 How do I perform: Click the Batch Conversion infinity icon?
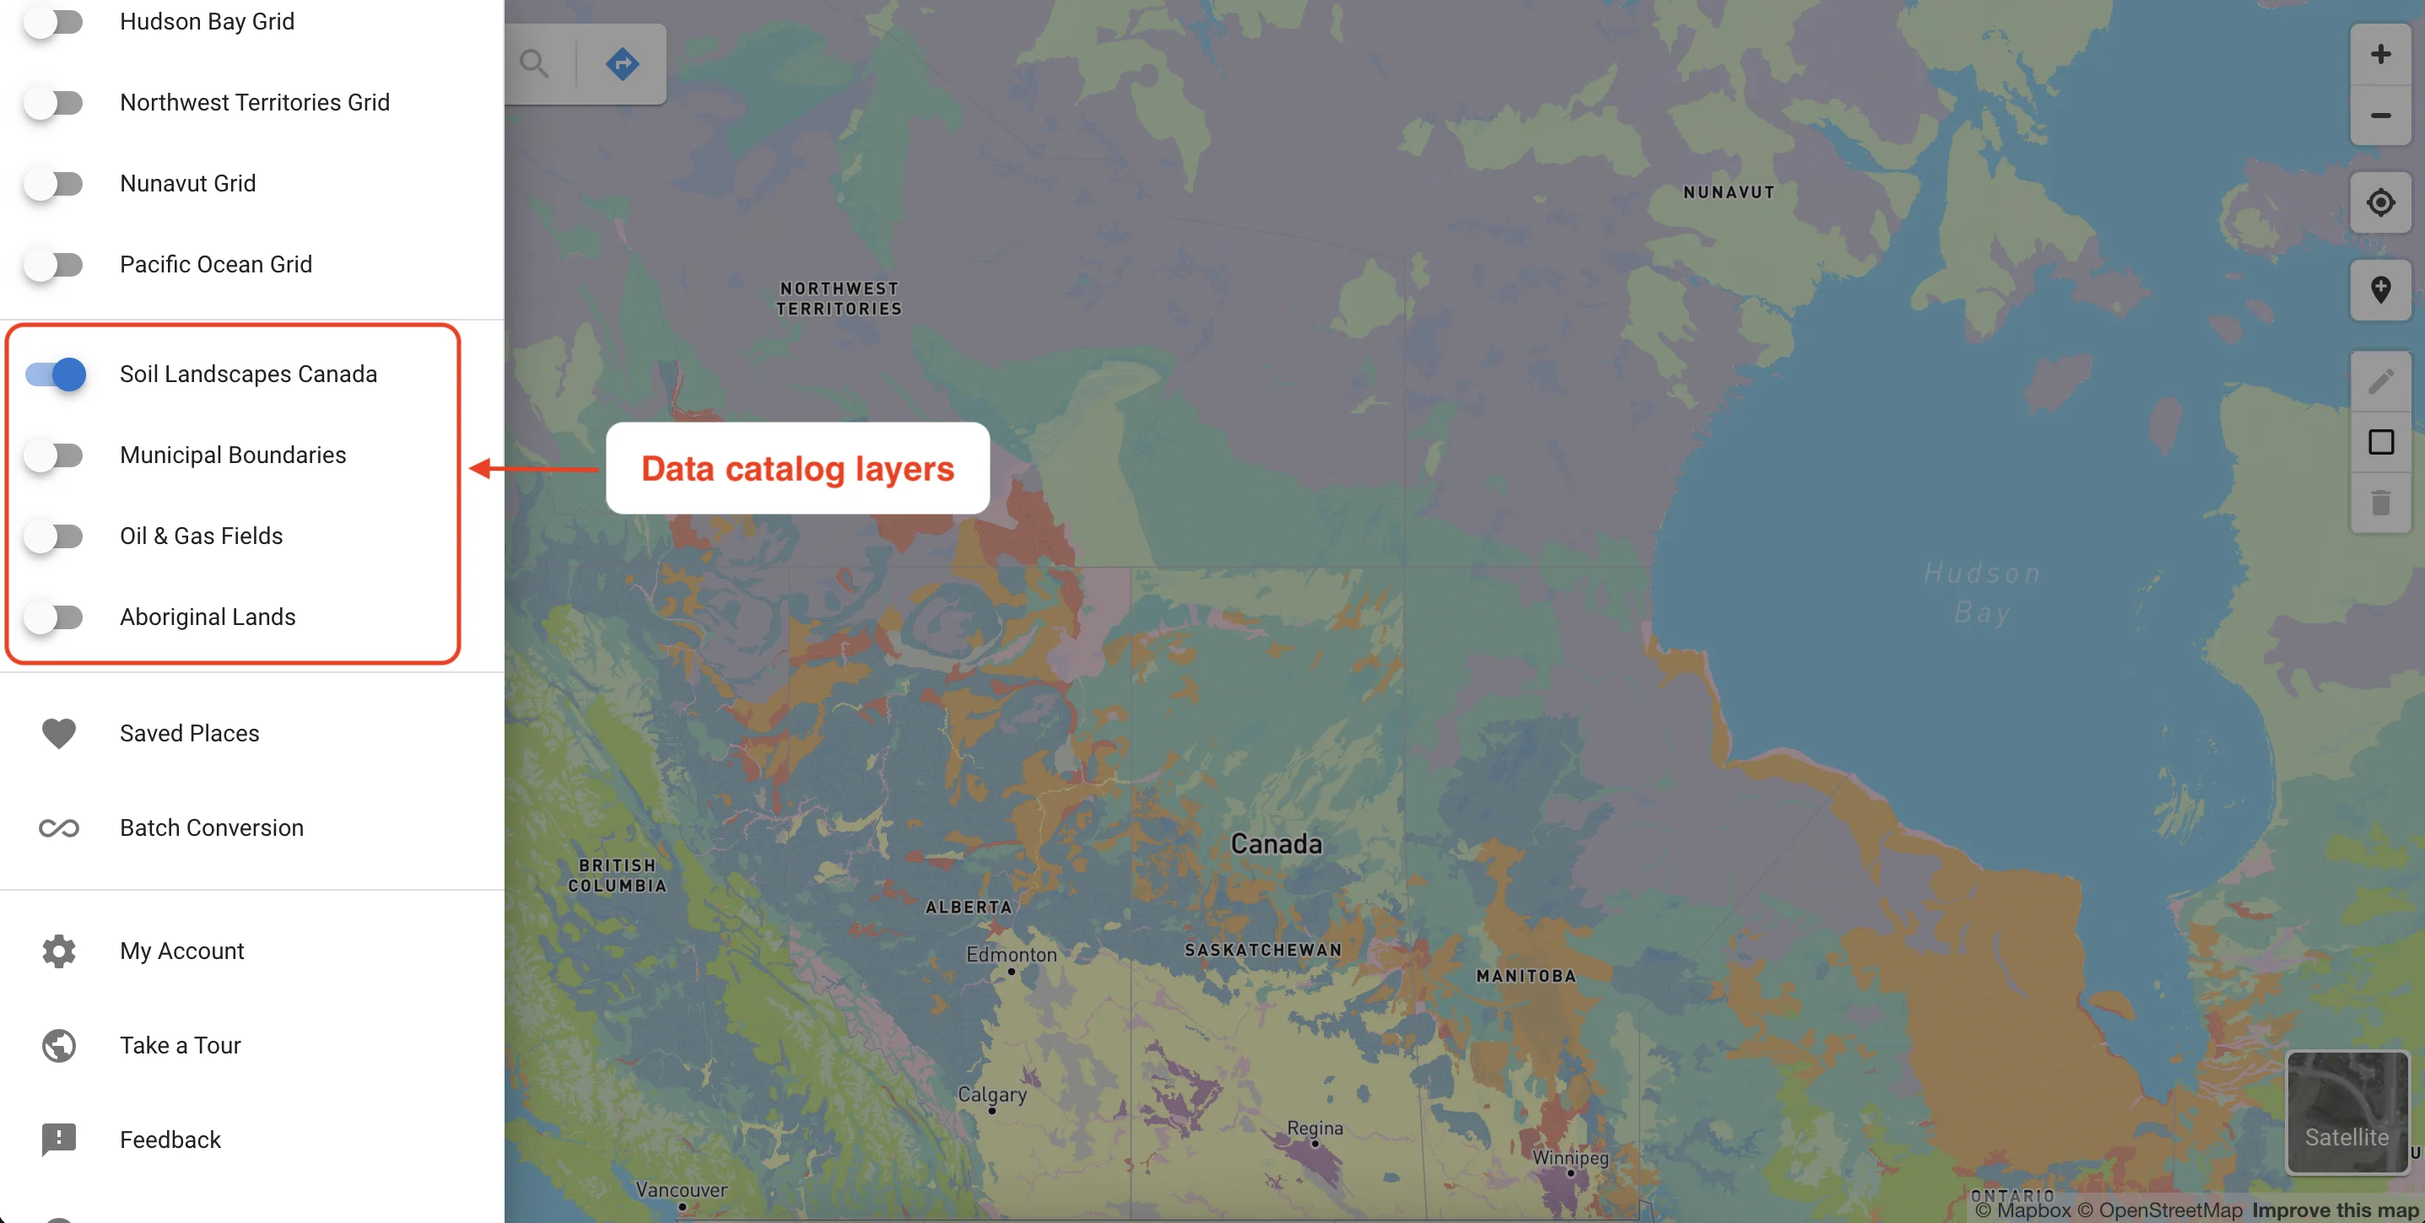pos(58,829)
